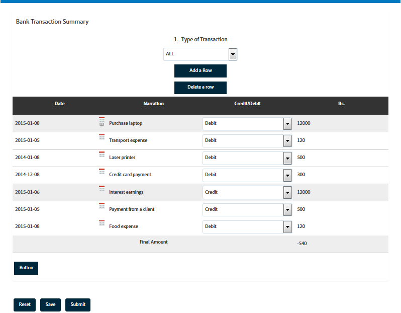
Task: Save the form
Action: (x=50, y=305)
